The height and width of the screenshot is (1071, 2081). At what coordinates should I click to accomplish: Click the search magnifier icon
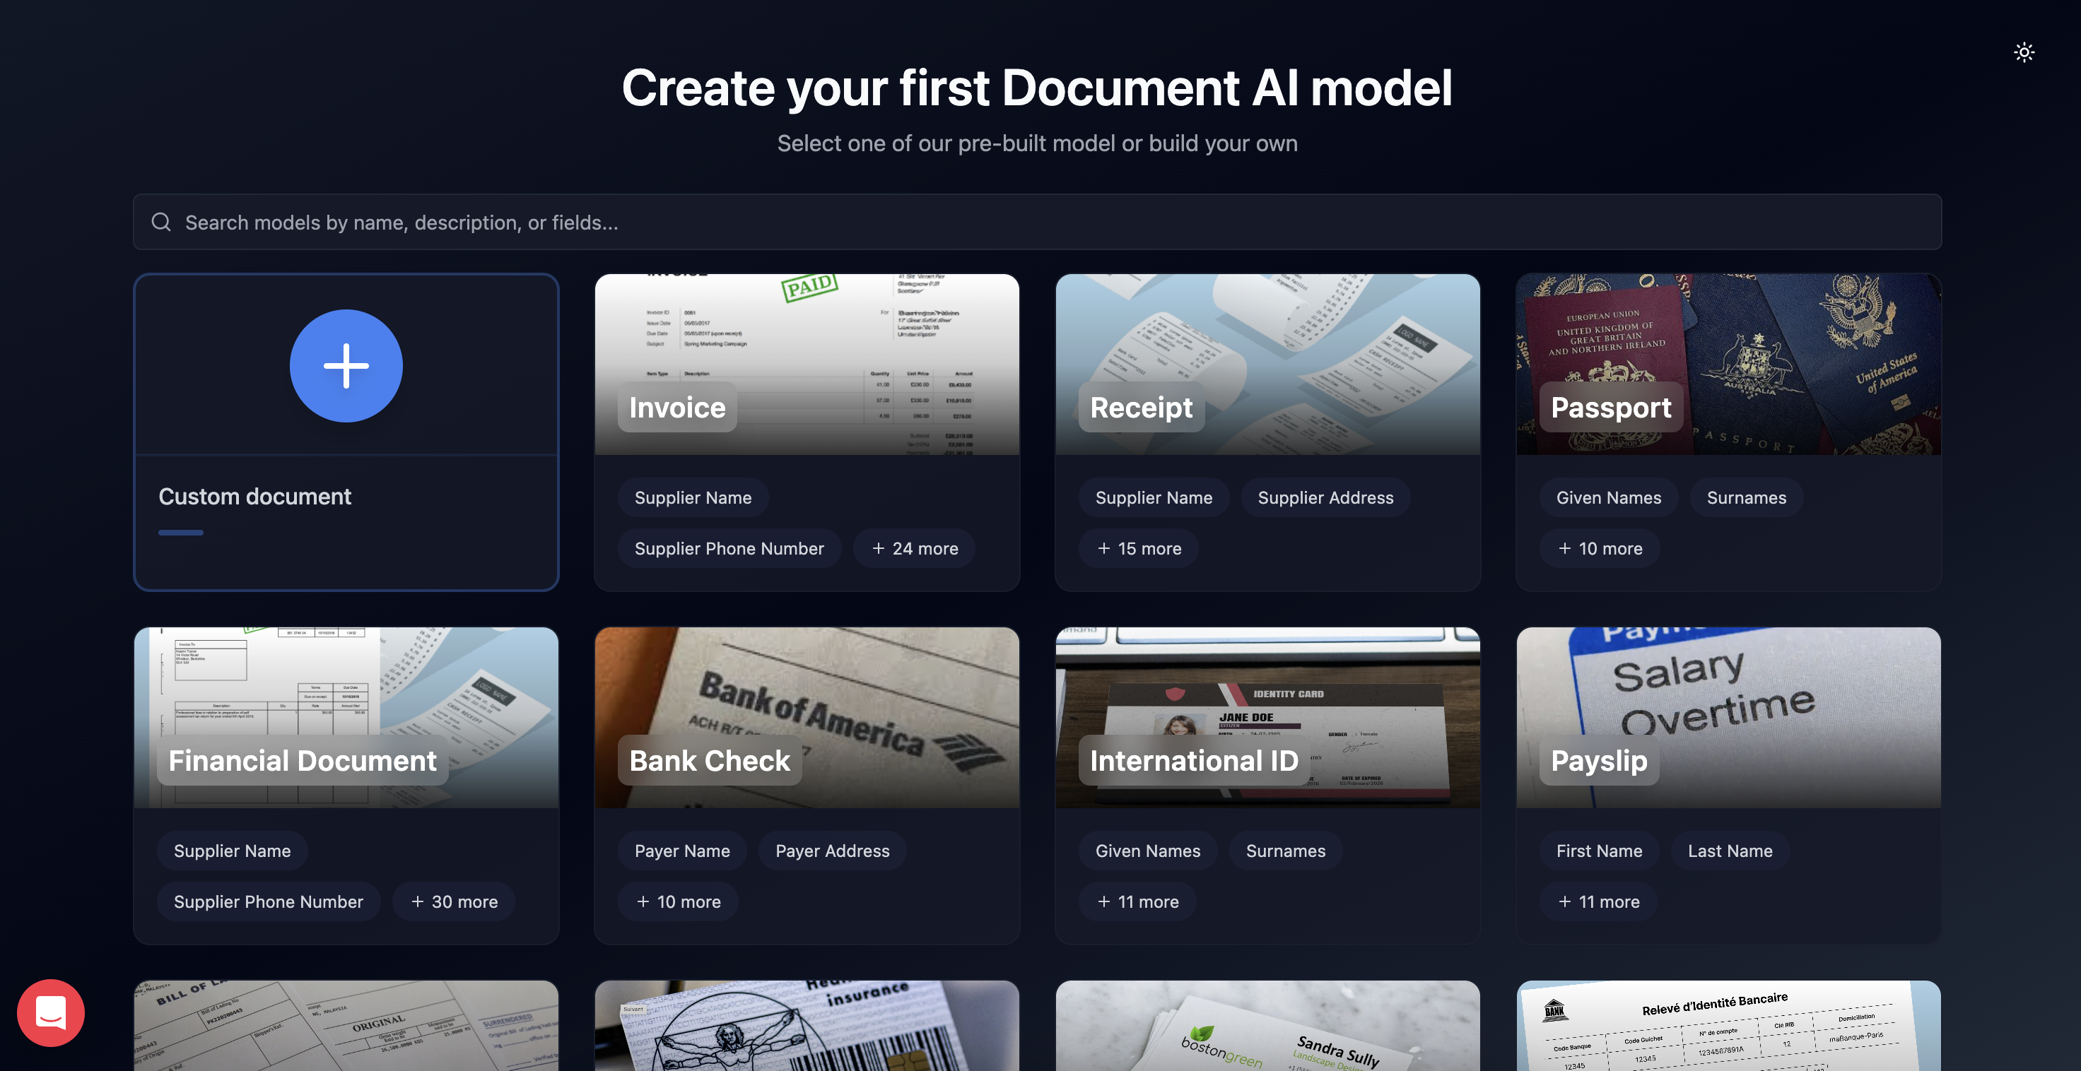[162, 222]
